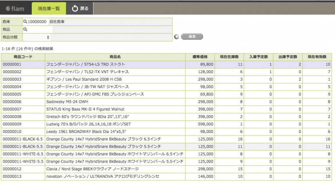Click Clavia / Nord Stage 88EX product name
This screenshot has width=335, height=184.
[93, 169]
